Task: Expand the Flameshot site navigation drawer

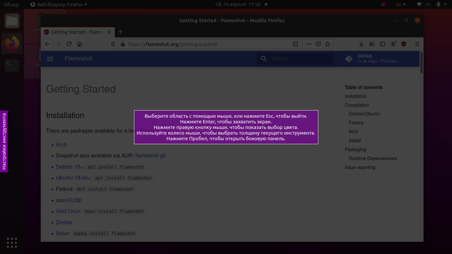Action: 50,59
